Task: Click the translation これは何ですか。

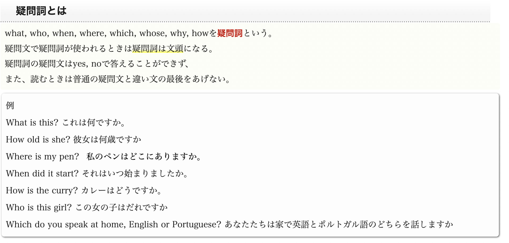Action: (x=94, y=123)
